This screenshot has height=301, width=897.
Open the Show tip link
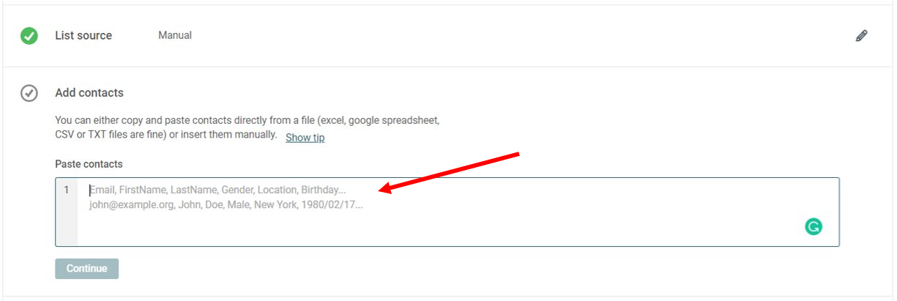305,138
